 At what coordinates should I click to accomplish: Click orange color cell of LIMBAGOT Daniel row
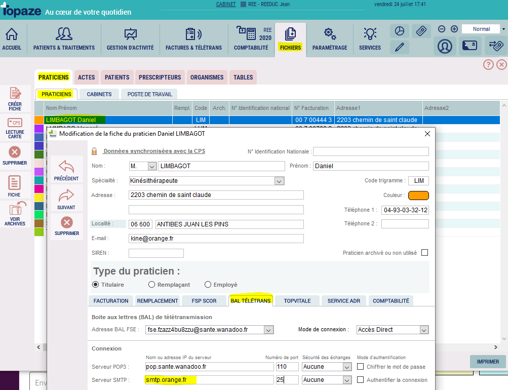pos(39,120)
